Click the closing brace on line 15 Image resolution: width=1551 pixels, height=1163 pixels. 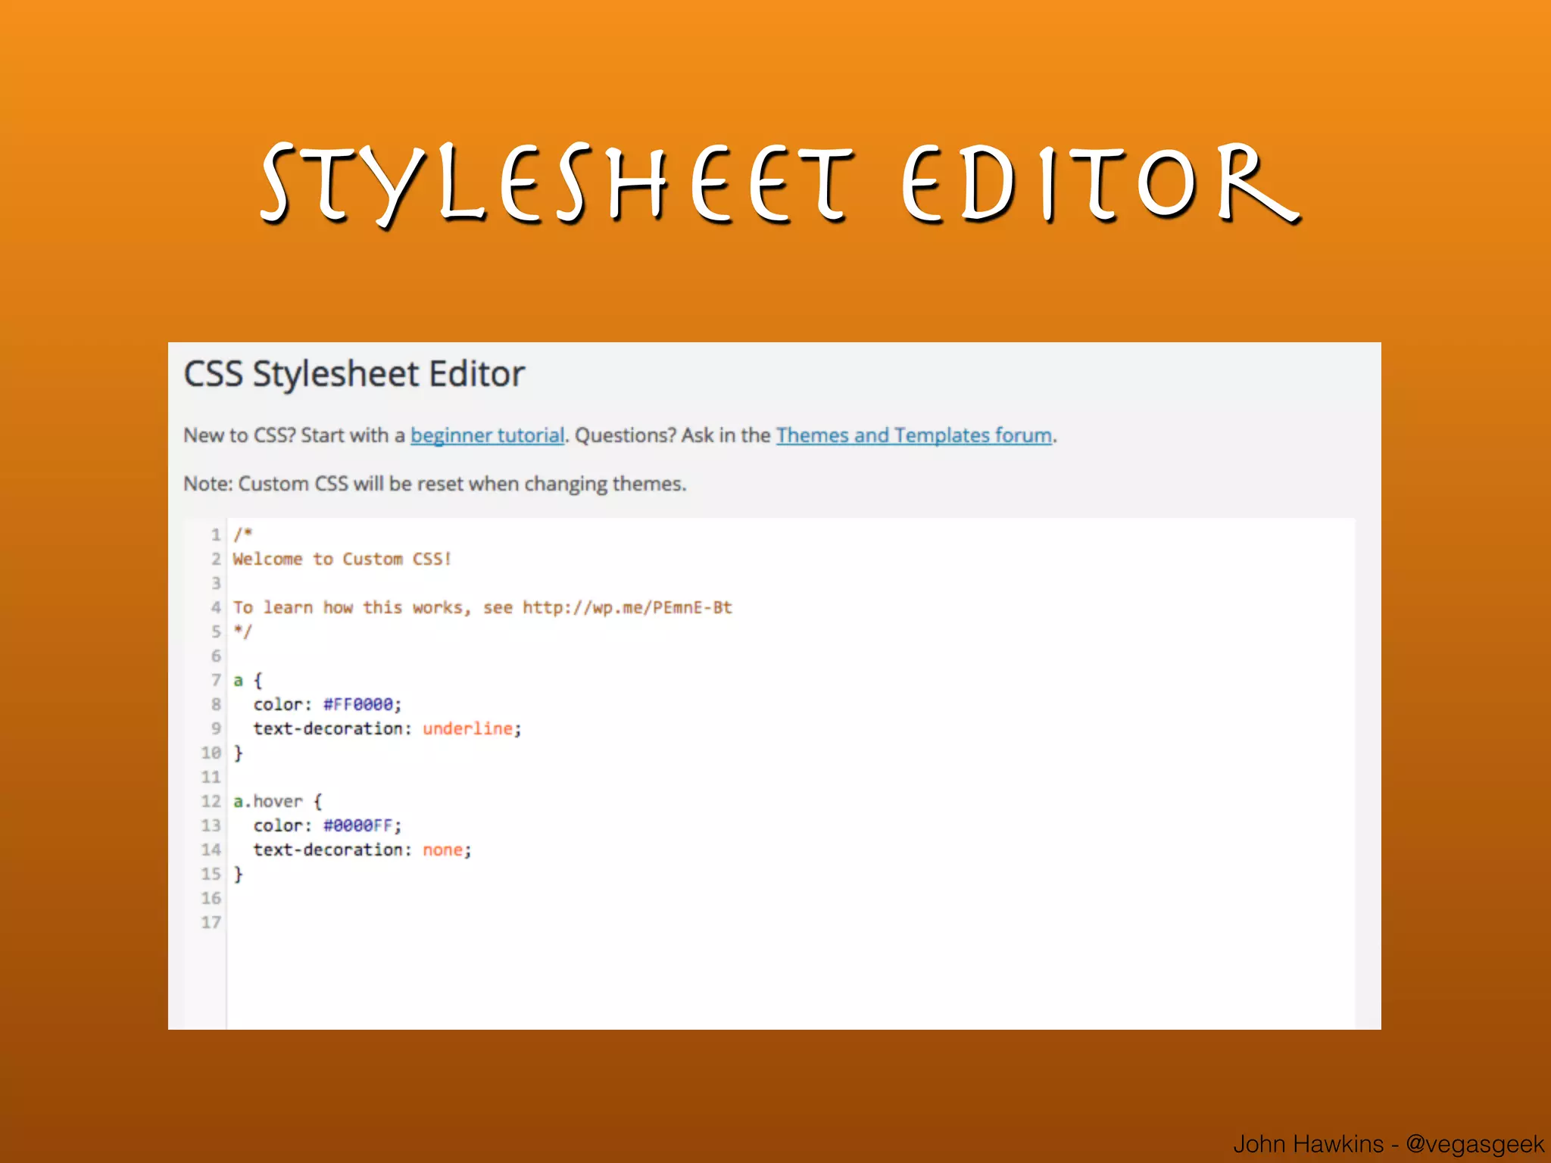pos(238,874)
